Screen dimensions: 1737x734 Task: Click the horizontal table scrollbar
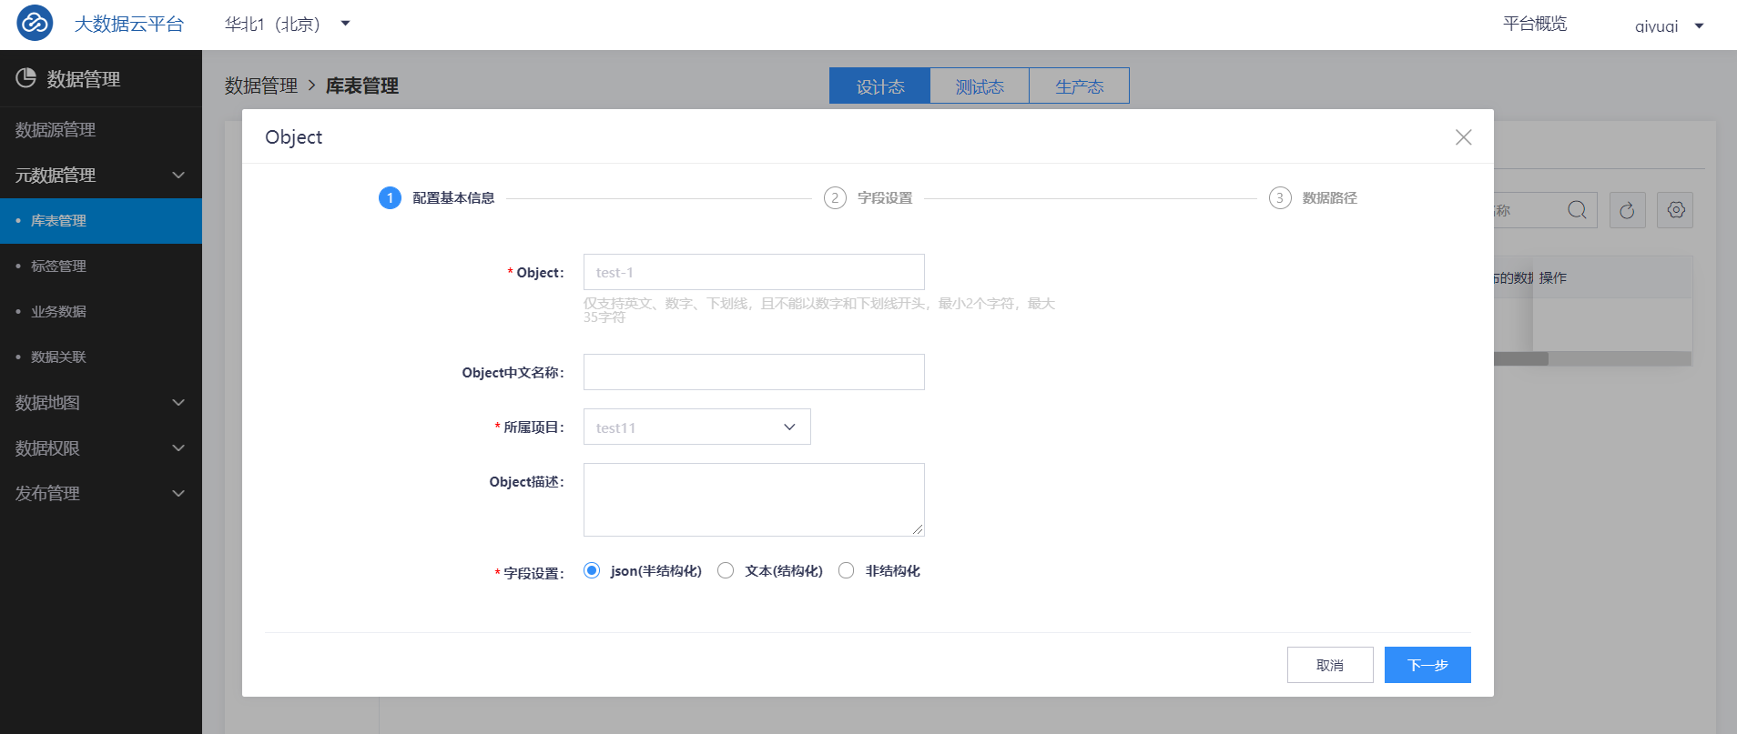pyautogui.click(x=1520, y=359)
